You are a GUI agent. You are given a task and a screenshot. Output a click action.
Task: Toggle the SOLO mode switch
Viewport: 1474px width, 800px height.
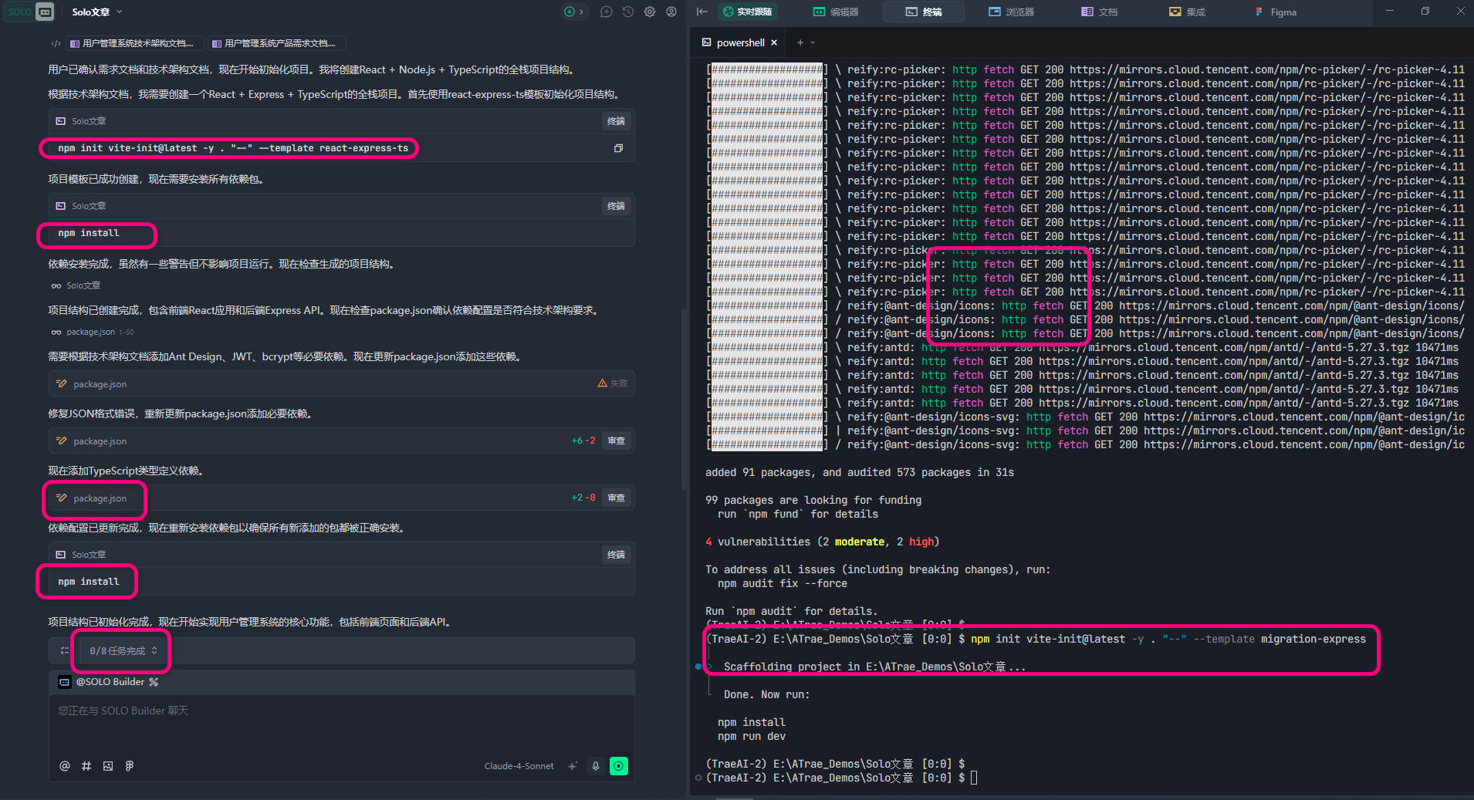[x=29, y=12]
